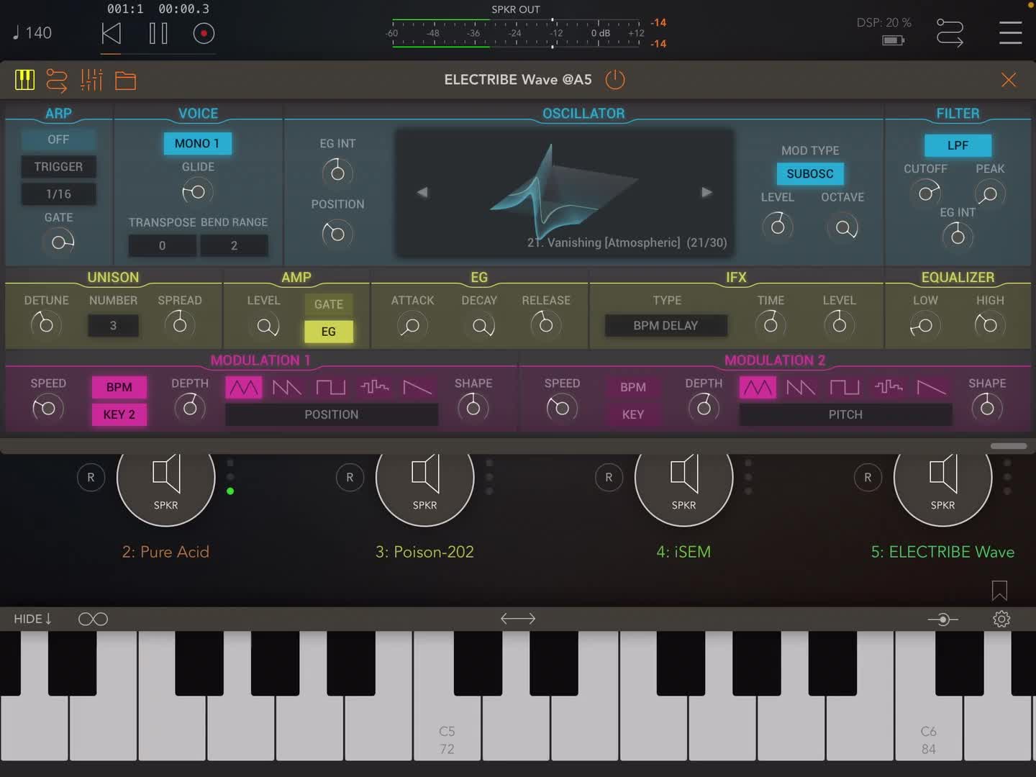Select the previous oscillator wavetable
This screenshot has height=777, width=1036.
coord(422,192)
